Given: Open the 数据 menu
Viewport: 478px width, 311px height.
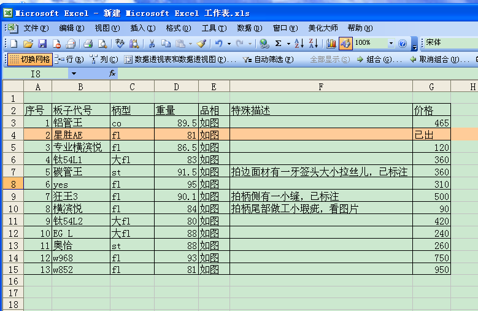Looking at the screenshot, I should click(x=249, y=28).
